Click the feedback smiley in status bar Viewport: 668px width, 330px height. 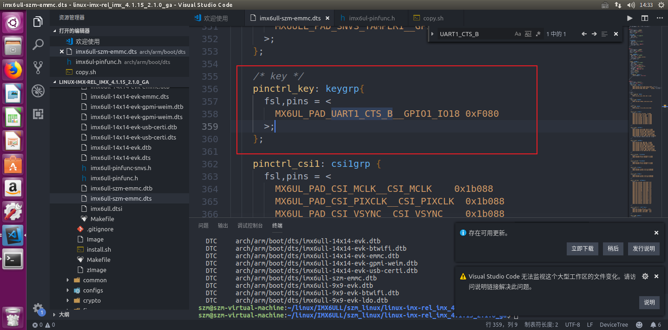tap(639, 325)
